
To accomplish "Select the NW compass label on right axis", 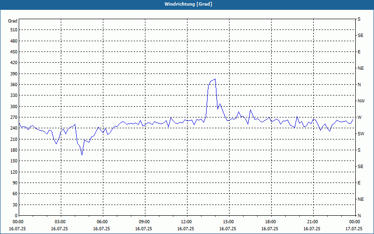I will (361, 101).
